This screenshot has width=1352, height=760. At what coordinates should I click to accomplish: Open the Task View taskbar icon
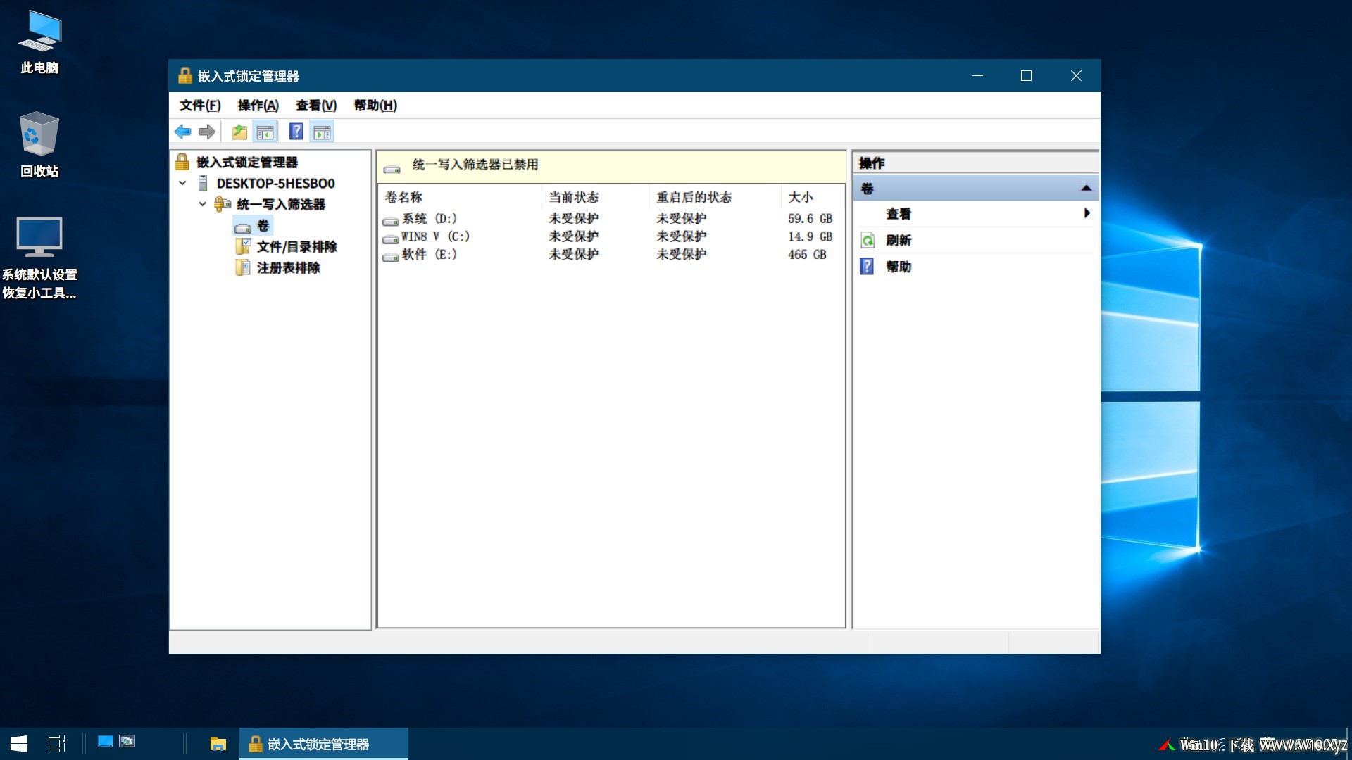[x=56, y=744]
